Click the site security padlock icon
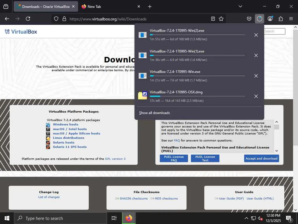 click(64, 19)
